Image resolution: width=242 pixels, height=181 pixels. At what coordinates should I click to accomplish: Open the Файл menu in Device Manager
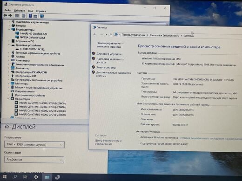[x=7, y=10]
